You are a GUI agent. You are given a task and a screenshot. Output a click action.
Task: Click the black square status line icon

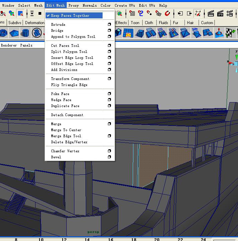click(x=40, y=13)
